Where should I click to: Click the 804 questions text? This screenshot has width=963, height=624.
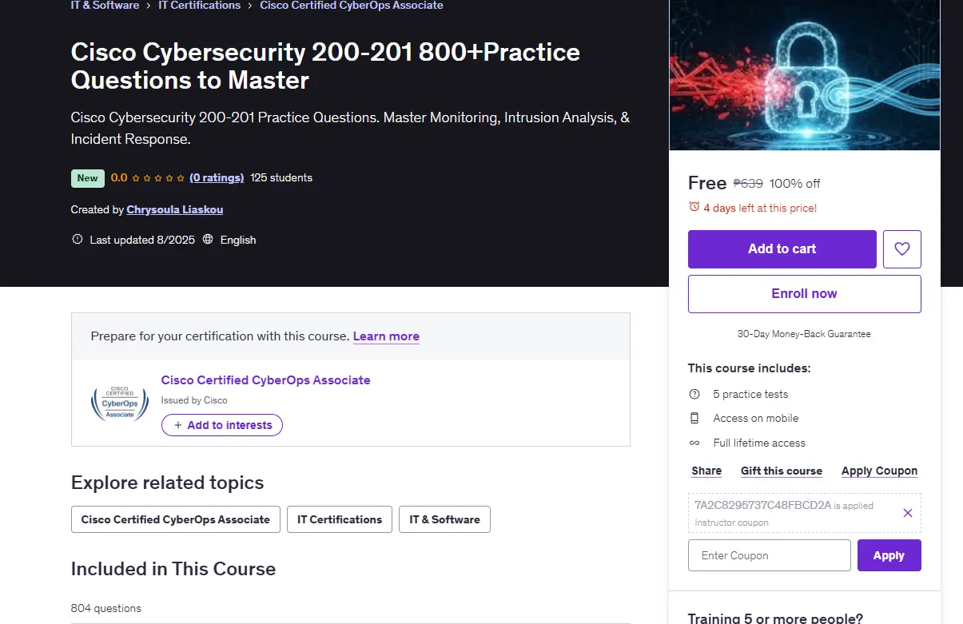106,609
